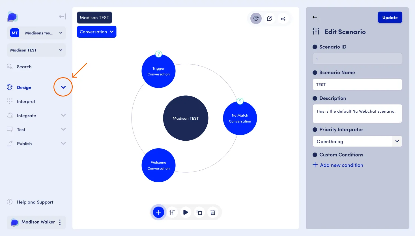
Task: Select the No Match Conversation node
Action: [240, 118]
